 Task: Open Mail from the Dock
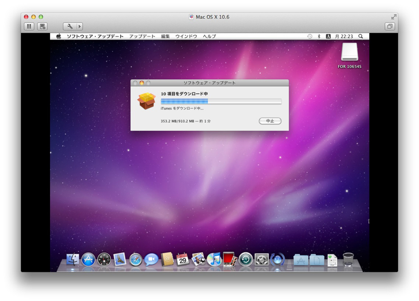click(x=120, y=259)
